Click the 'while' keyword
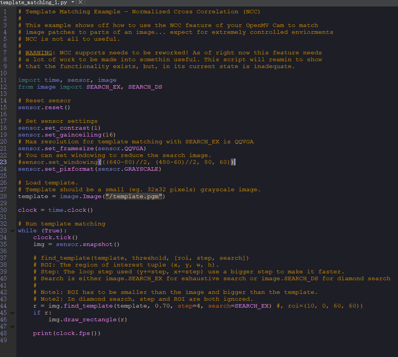The image size is (398, 357). tap(27, 231)
